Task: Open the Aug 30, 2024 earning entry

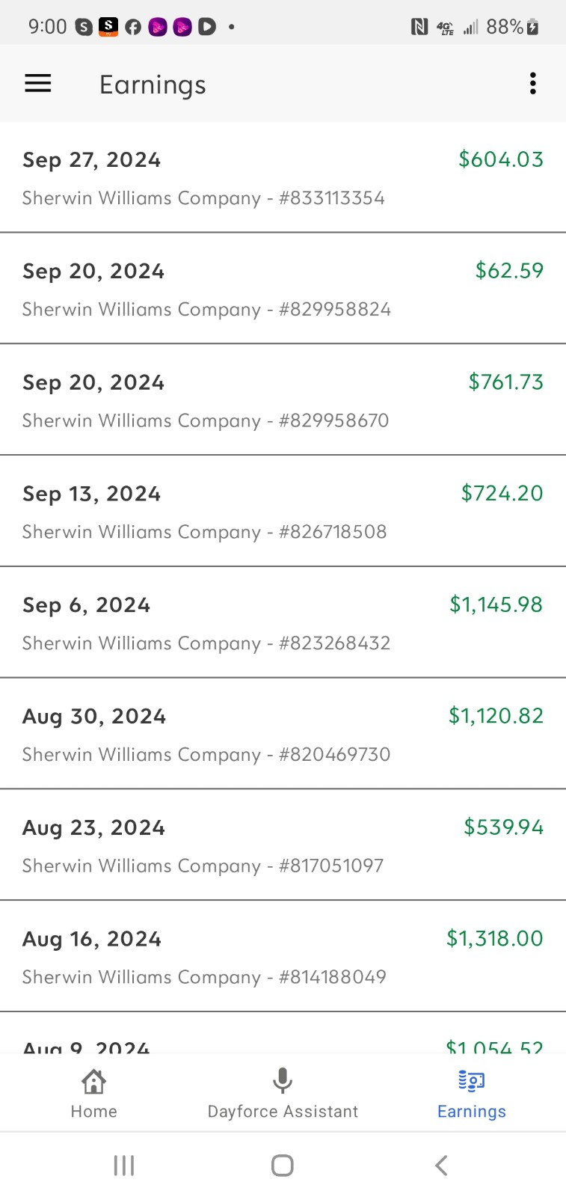Action: tap(283, 734)
